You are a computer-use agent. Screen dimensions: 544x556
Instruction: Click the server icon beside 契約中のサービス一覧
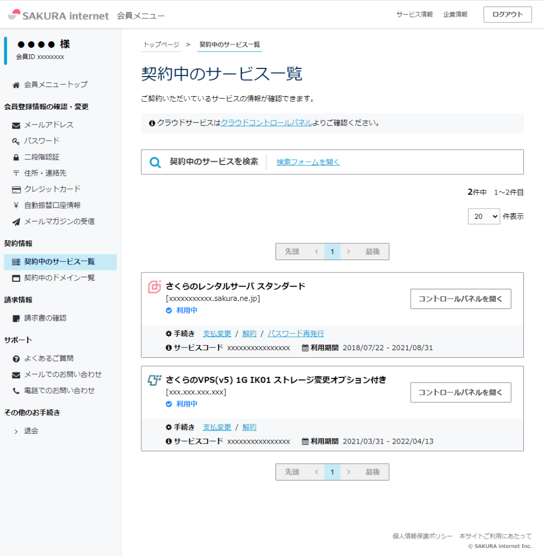[x=16, y=262]
